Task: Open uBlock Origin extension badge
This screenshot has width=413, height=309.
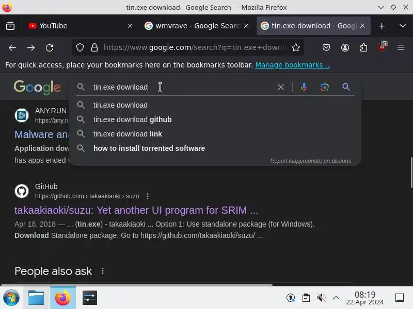Action: pos(382,46)
